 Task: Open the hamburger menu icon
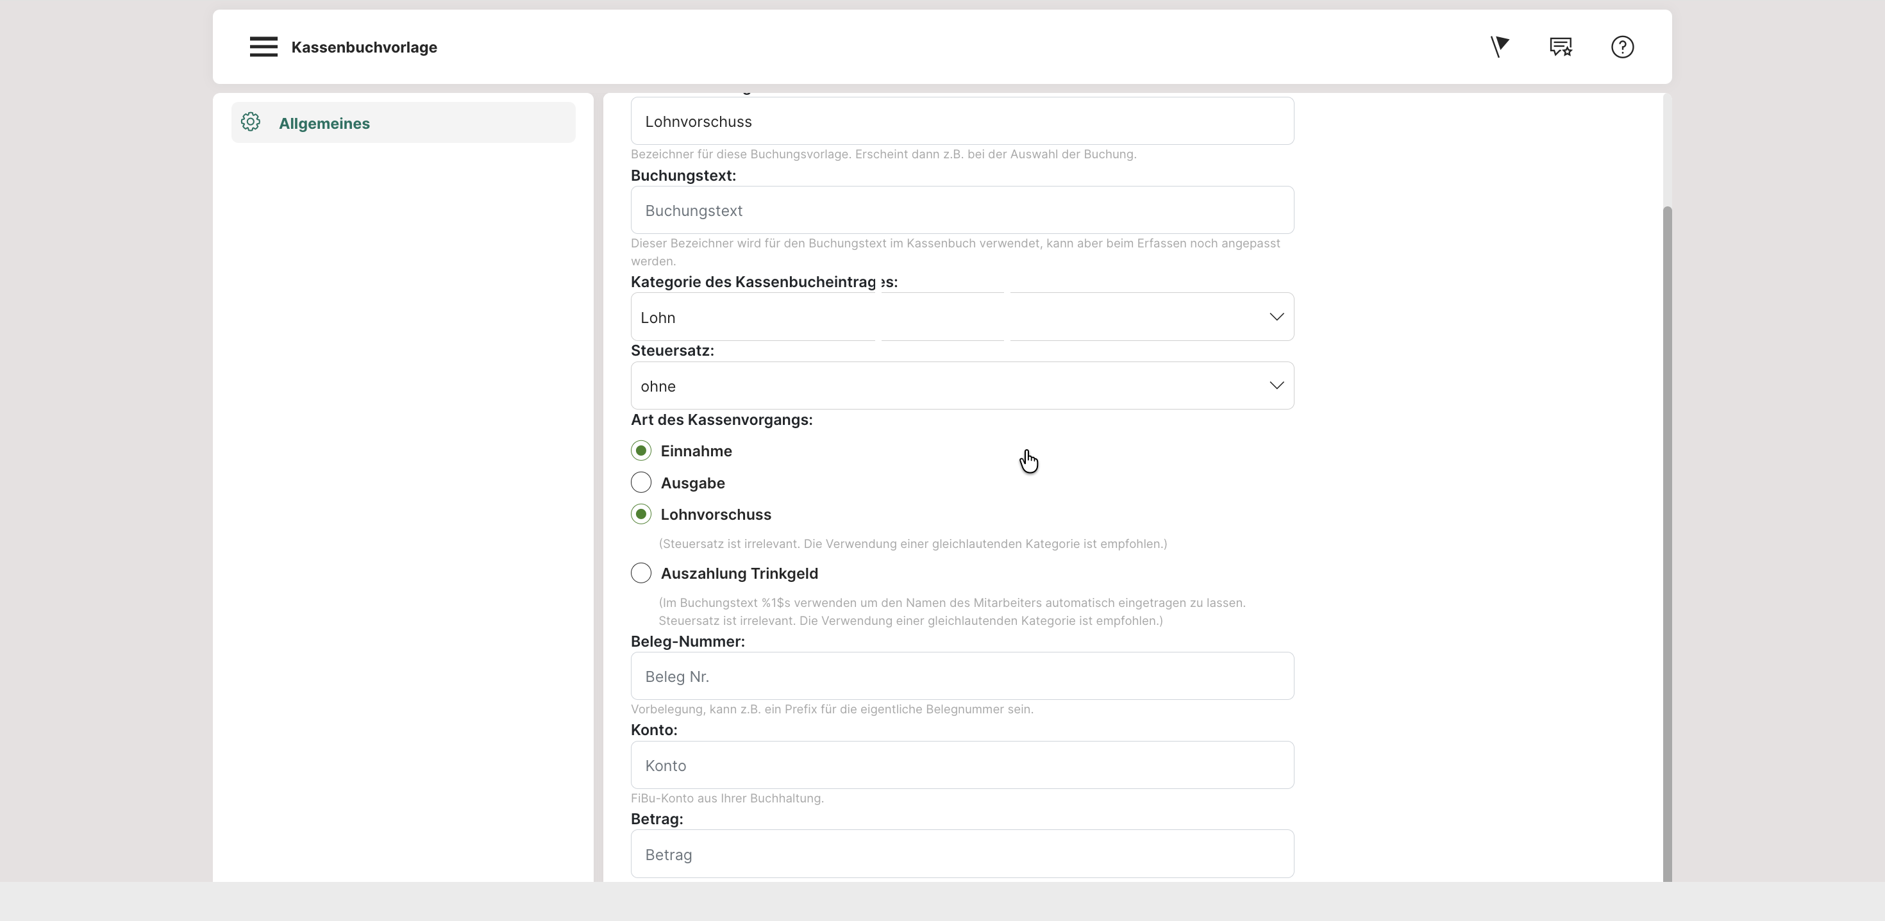(264, 47)
